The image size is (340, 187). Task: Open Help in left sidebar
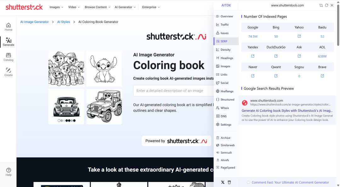click(x=8, y=172)
